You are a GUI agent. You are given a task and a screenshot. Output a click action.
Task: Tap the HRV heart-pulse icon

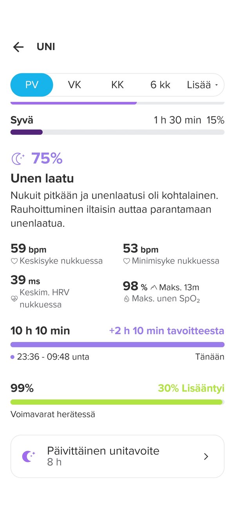[14, 299]
